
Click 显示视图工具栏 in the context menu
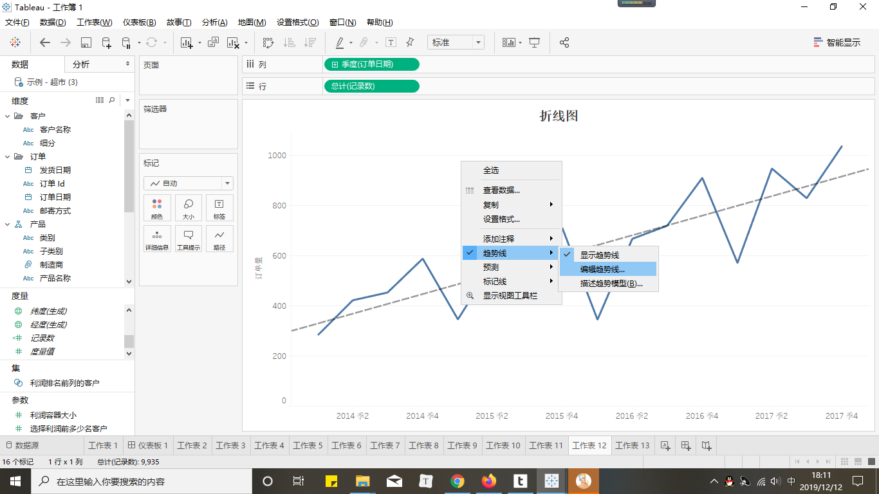click(512, 296)
